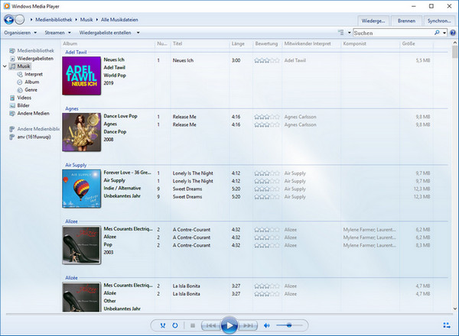Skip to the previous track

(211, 325)
